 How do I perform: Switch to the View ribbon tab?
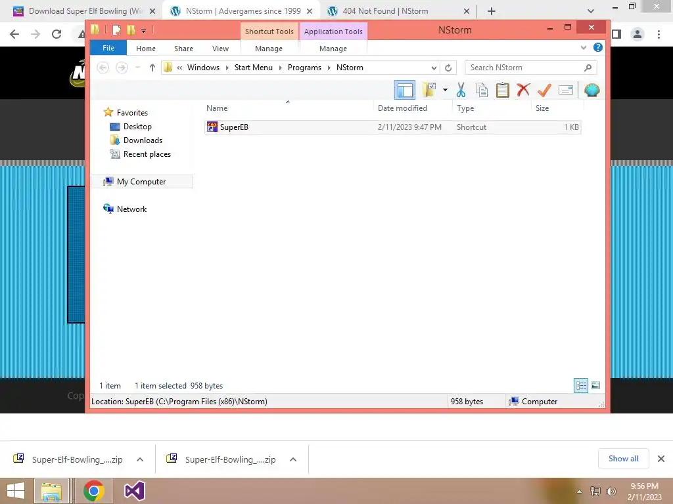point(220,49)
